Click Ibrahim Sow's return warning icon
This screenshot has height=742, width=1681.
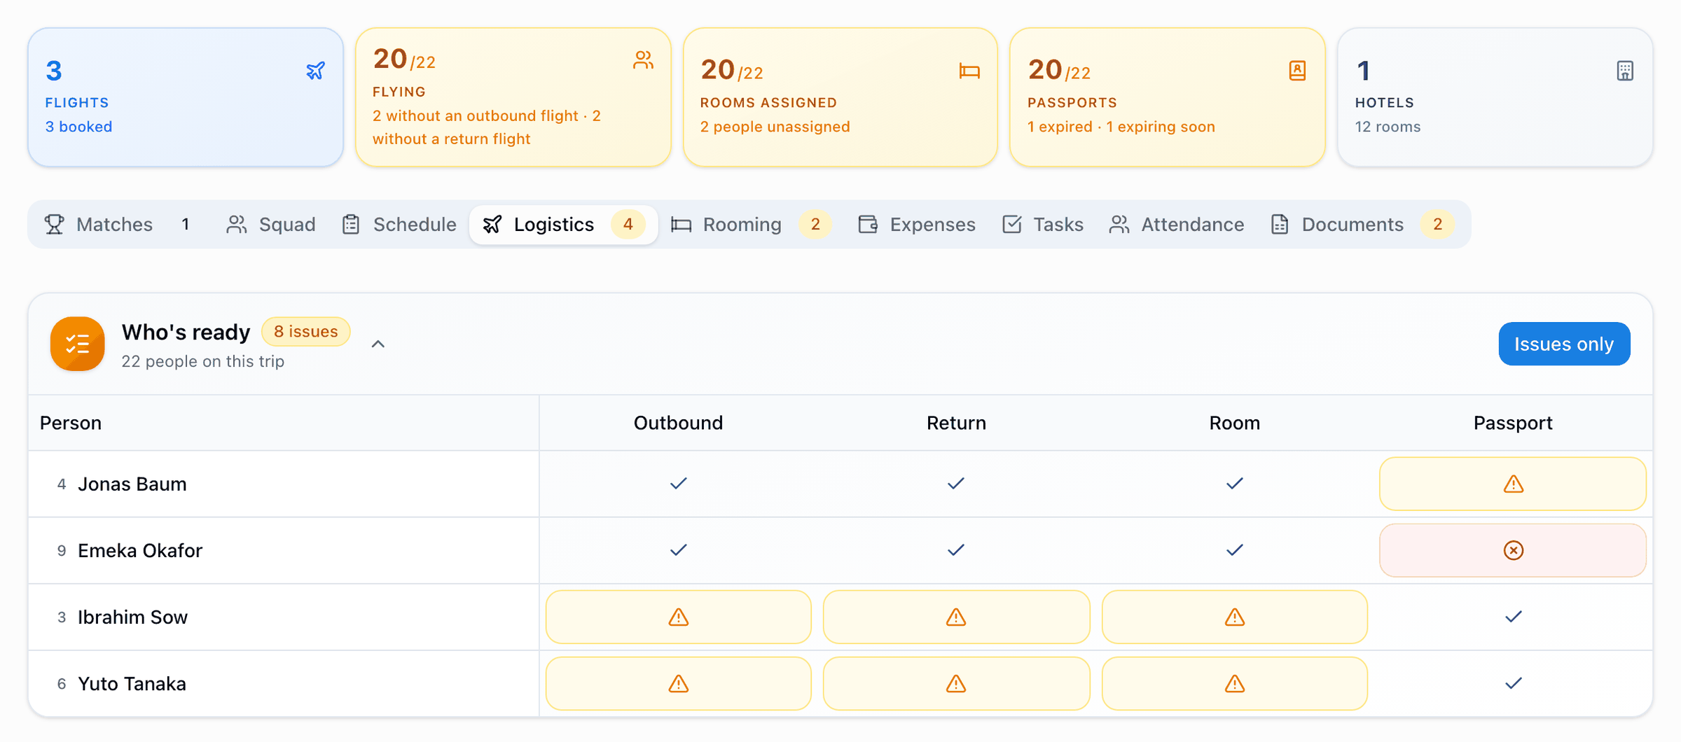[956, 617]
